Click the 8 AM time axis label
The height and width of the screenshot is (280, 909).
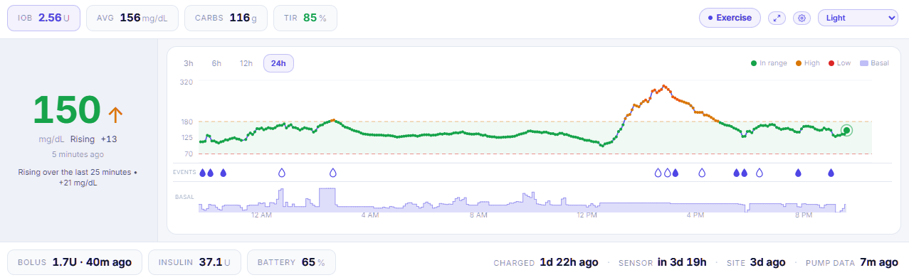click(478, 215)
